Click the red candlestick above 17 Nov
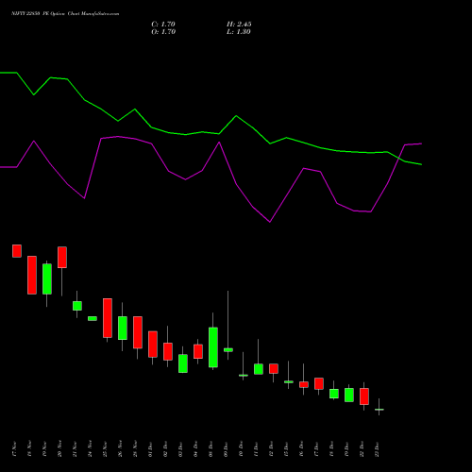Screen dimensions: 472x472 [17, 251]
